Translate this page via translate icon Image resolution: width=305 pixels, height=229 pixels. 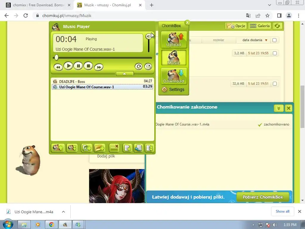point(248,16)
